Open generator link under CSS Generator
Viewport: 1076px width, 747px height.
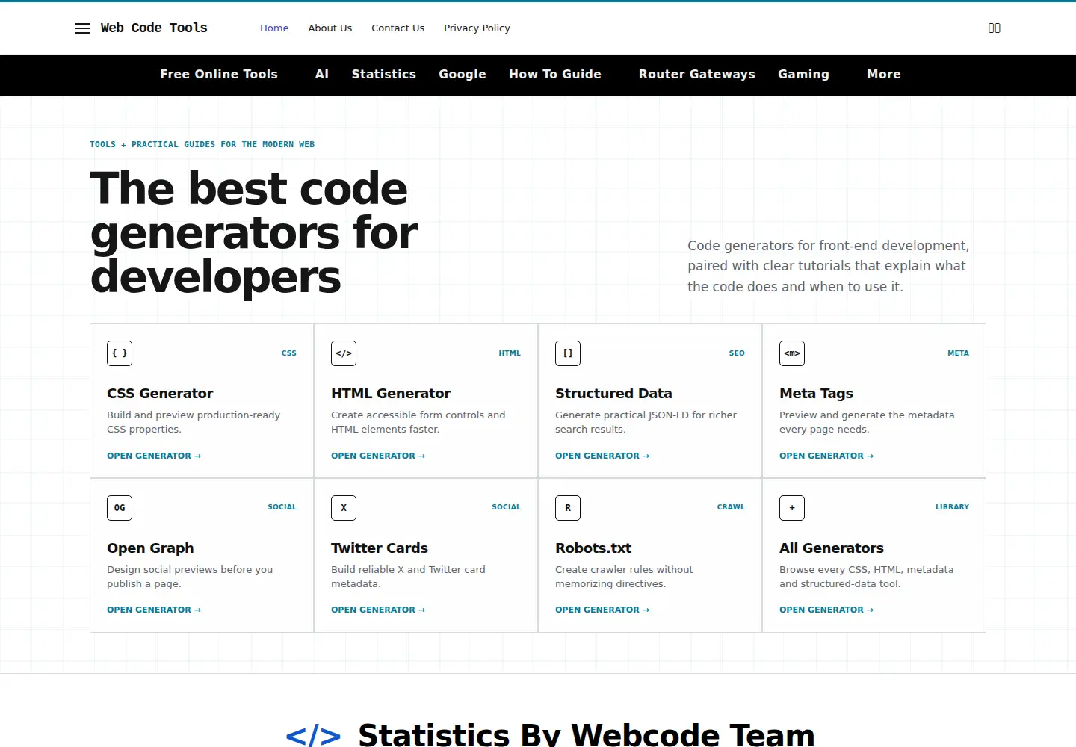point(154,456)
